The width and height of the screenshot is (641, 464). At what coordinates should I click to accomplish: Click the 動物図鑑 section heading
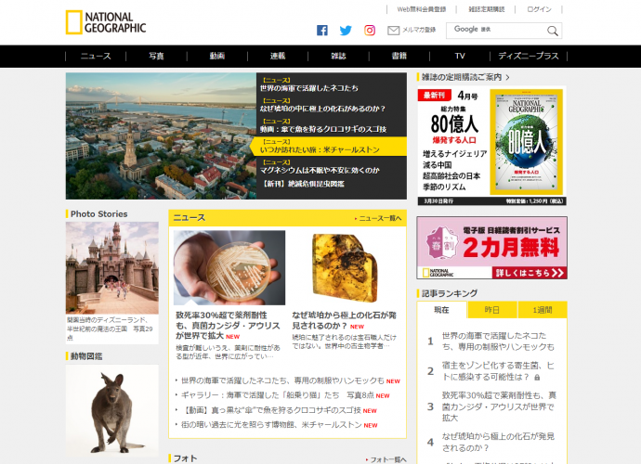tap(86, 356)
